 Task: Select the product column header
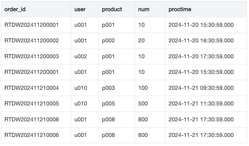point(112,9)
